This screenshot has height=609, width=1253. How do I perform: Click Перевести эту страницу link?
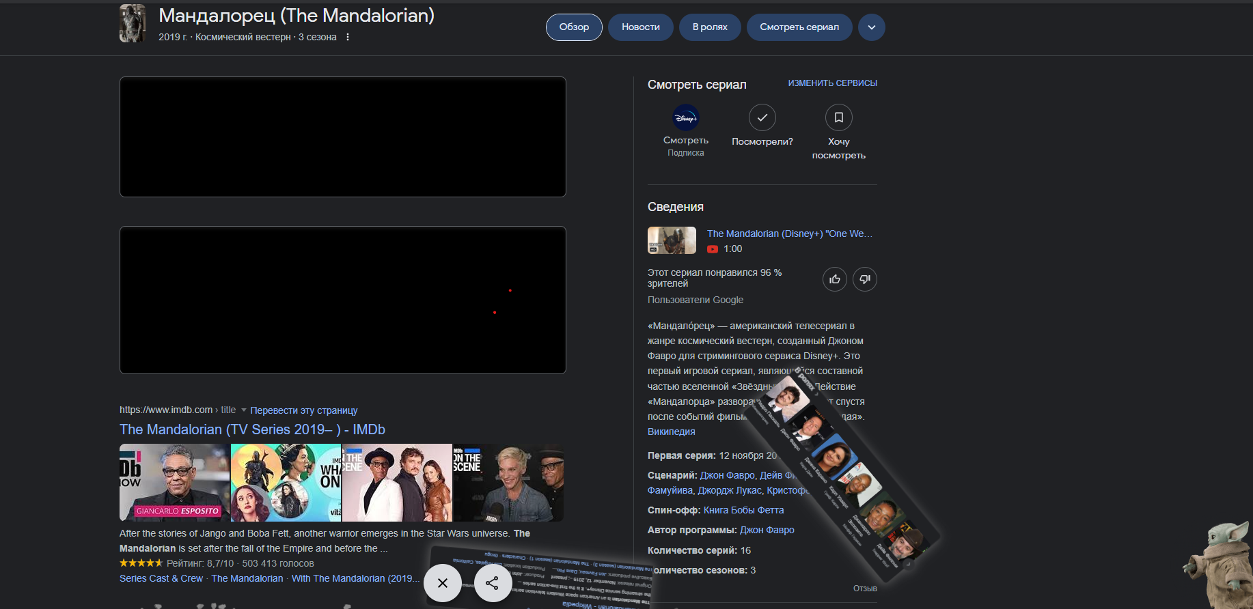[304, 410]
